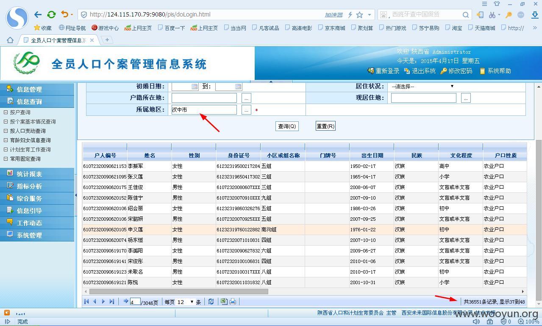
Task: Click the page number input box
Action: tap(135, 302)
